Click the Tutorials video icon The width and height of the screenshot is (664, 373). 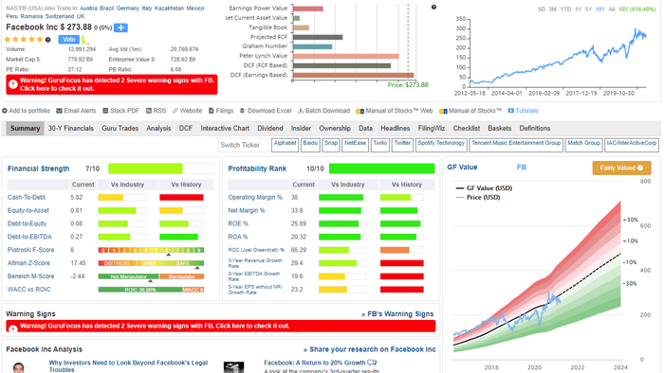pyautogui.click(x=510, y=111)
